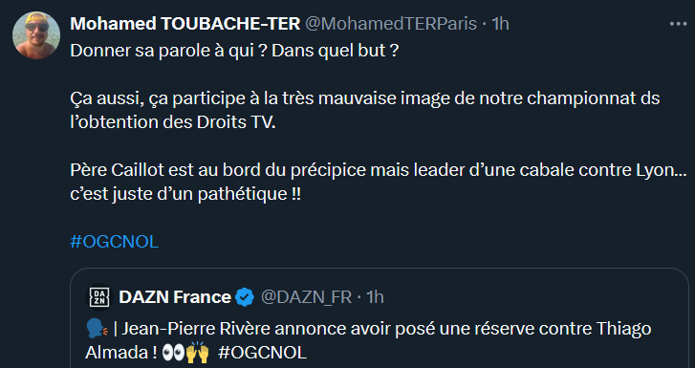The width and height of the screenshot is (695, 368).
Task: Click the raised hands emoji
Action: (197, 353)
